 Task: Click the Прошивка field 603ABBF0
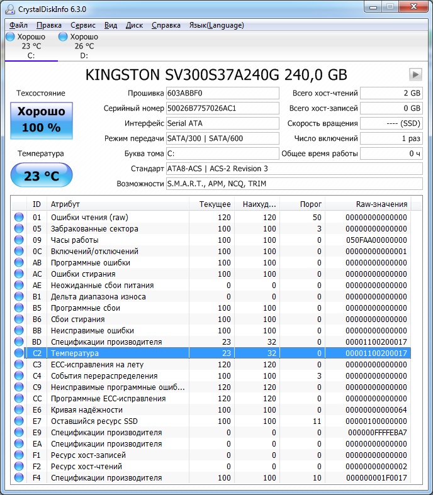223,93
